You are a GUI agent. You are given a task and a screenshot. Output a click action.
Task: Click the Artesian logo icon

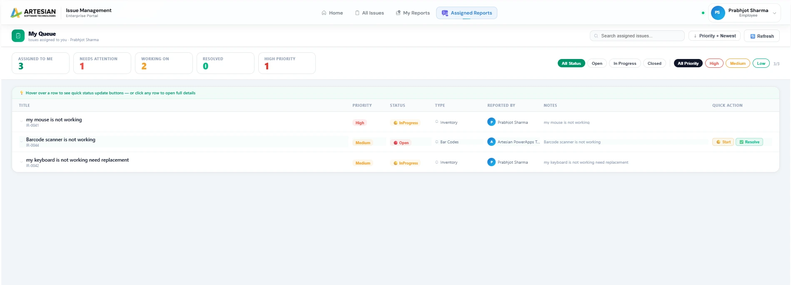point(16,13)
